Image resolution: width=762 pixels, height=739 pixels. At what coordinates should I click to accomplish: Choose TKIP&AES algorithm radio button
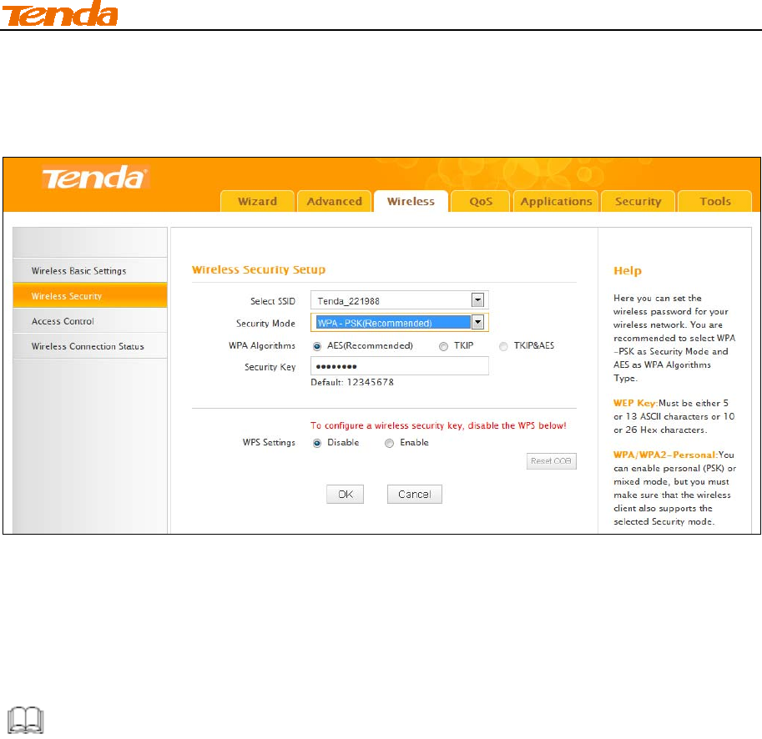pyautogui.click(x=503, y=346)
